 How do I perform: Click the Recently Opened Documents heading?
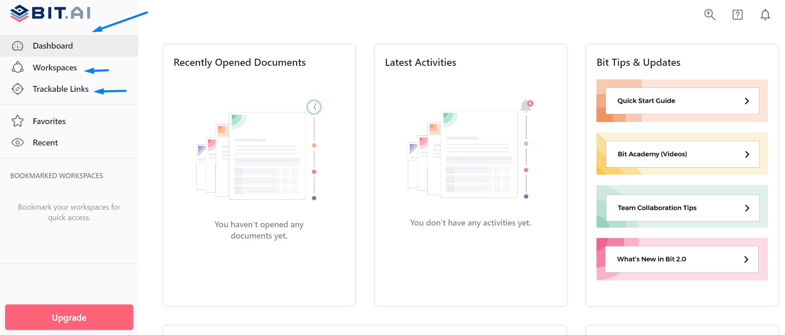(x=240, y=62)
